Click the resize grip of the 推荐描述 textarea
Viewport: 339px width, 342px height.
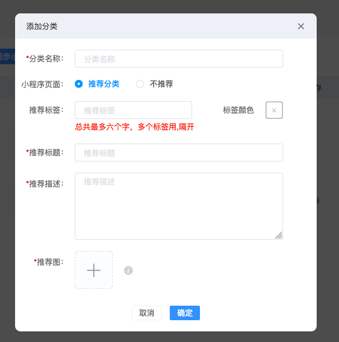(x=279, y=235)
